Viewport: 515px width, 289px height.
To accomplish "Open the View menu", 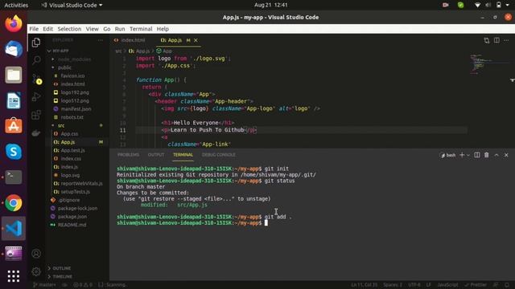I will (x=93, y=29).
